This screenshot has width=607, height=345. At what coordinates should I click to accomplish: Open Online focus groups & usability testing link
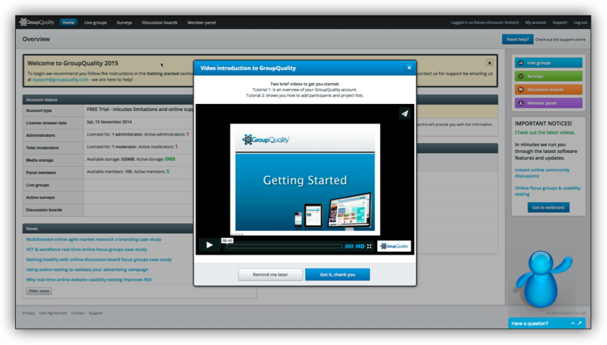pyautogui.click(x=548, y=191)
